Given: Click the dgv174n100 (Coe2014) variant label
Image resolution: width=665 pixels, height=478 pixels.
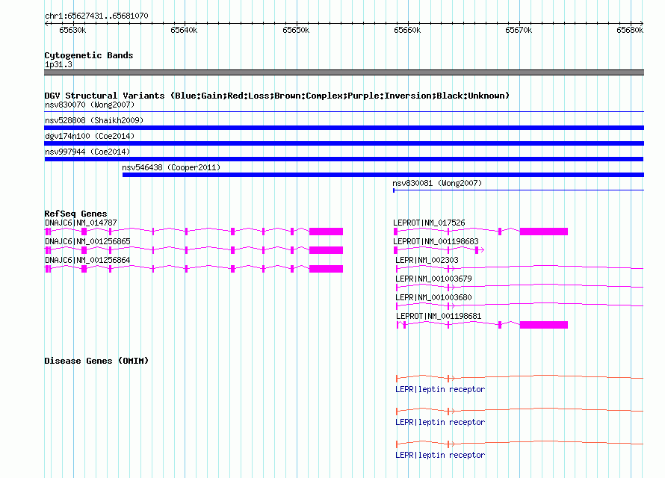Looking at the screenshot, I should pos(90,136).
